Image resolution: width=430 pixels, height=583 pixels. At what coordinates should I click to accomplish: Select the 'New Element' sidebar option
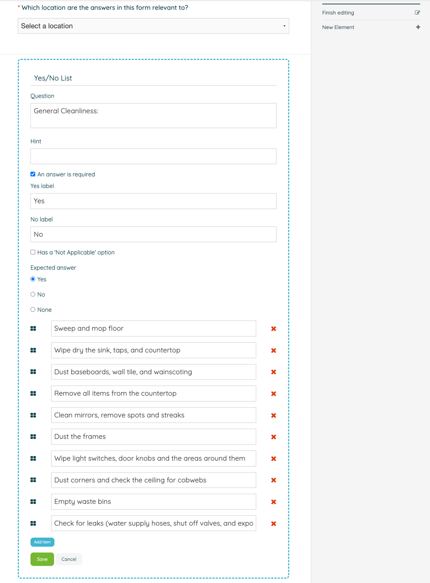pyautogui.click(x=338, y=27)
